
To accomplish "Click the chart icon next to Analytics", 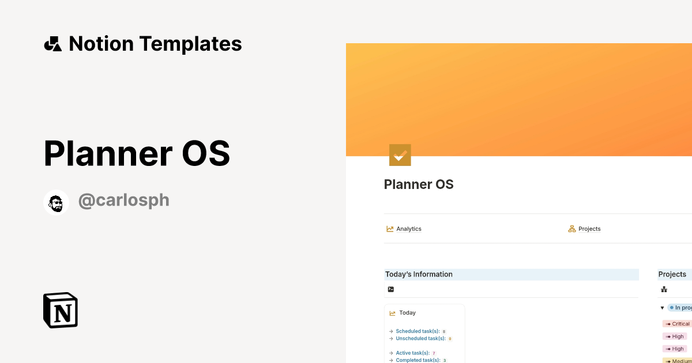I will [390, 229].
